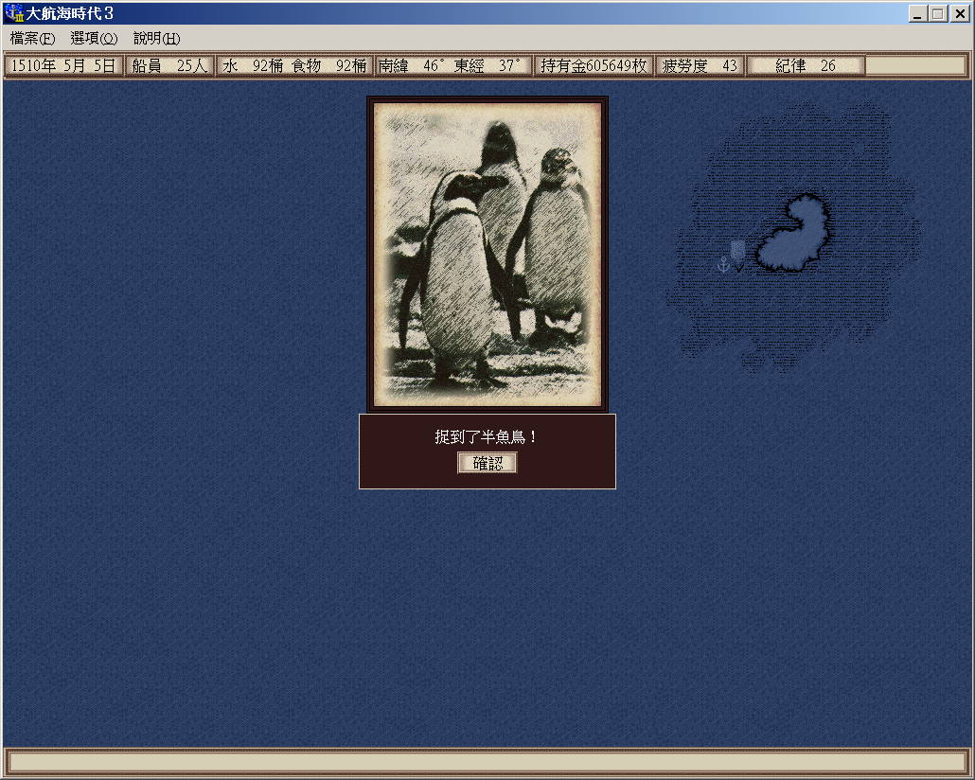Click the water and food supply panel

point(294,65)
